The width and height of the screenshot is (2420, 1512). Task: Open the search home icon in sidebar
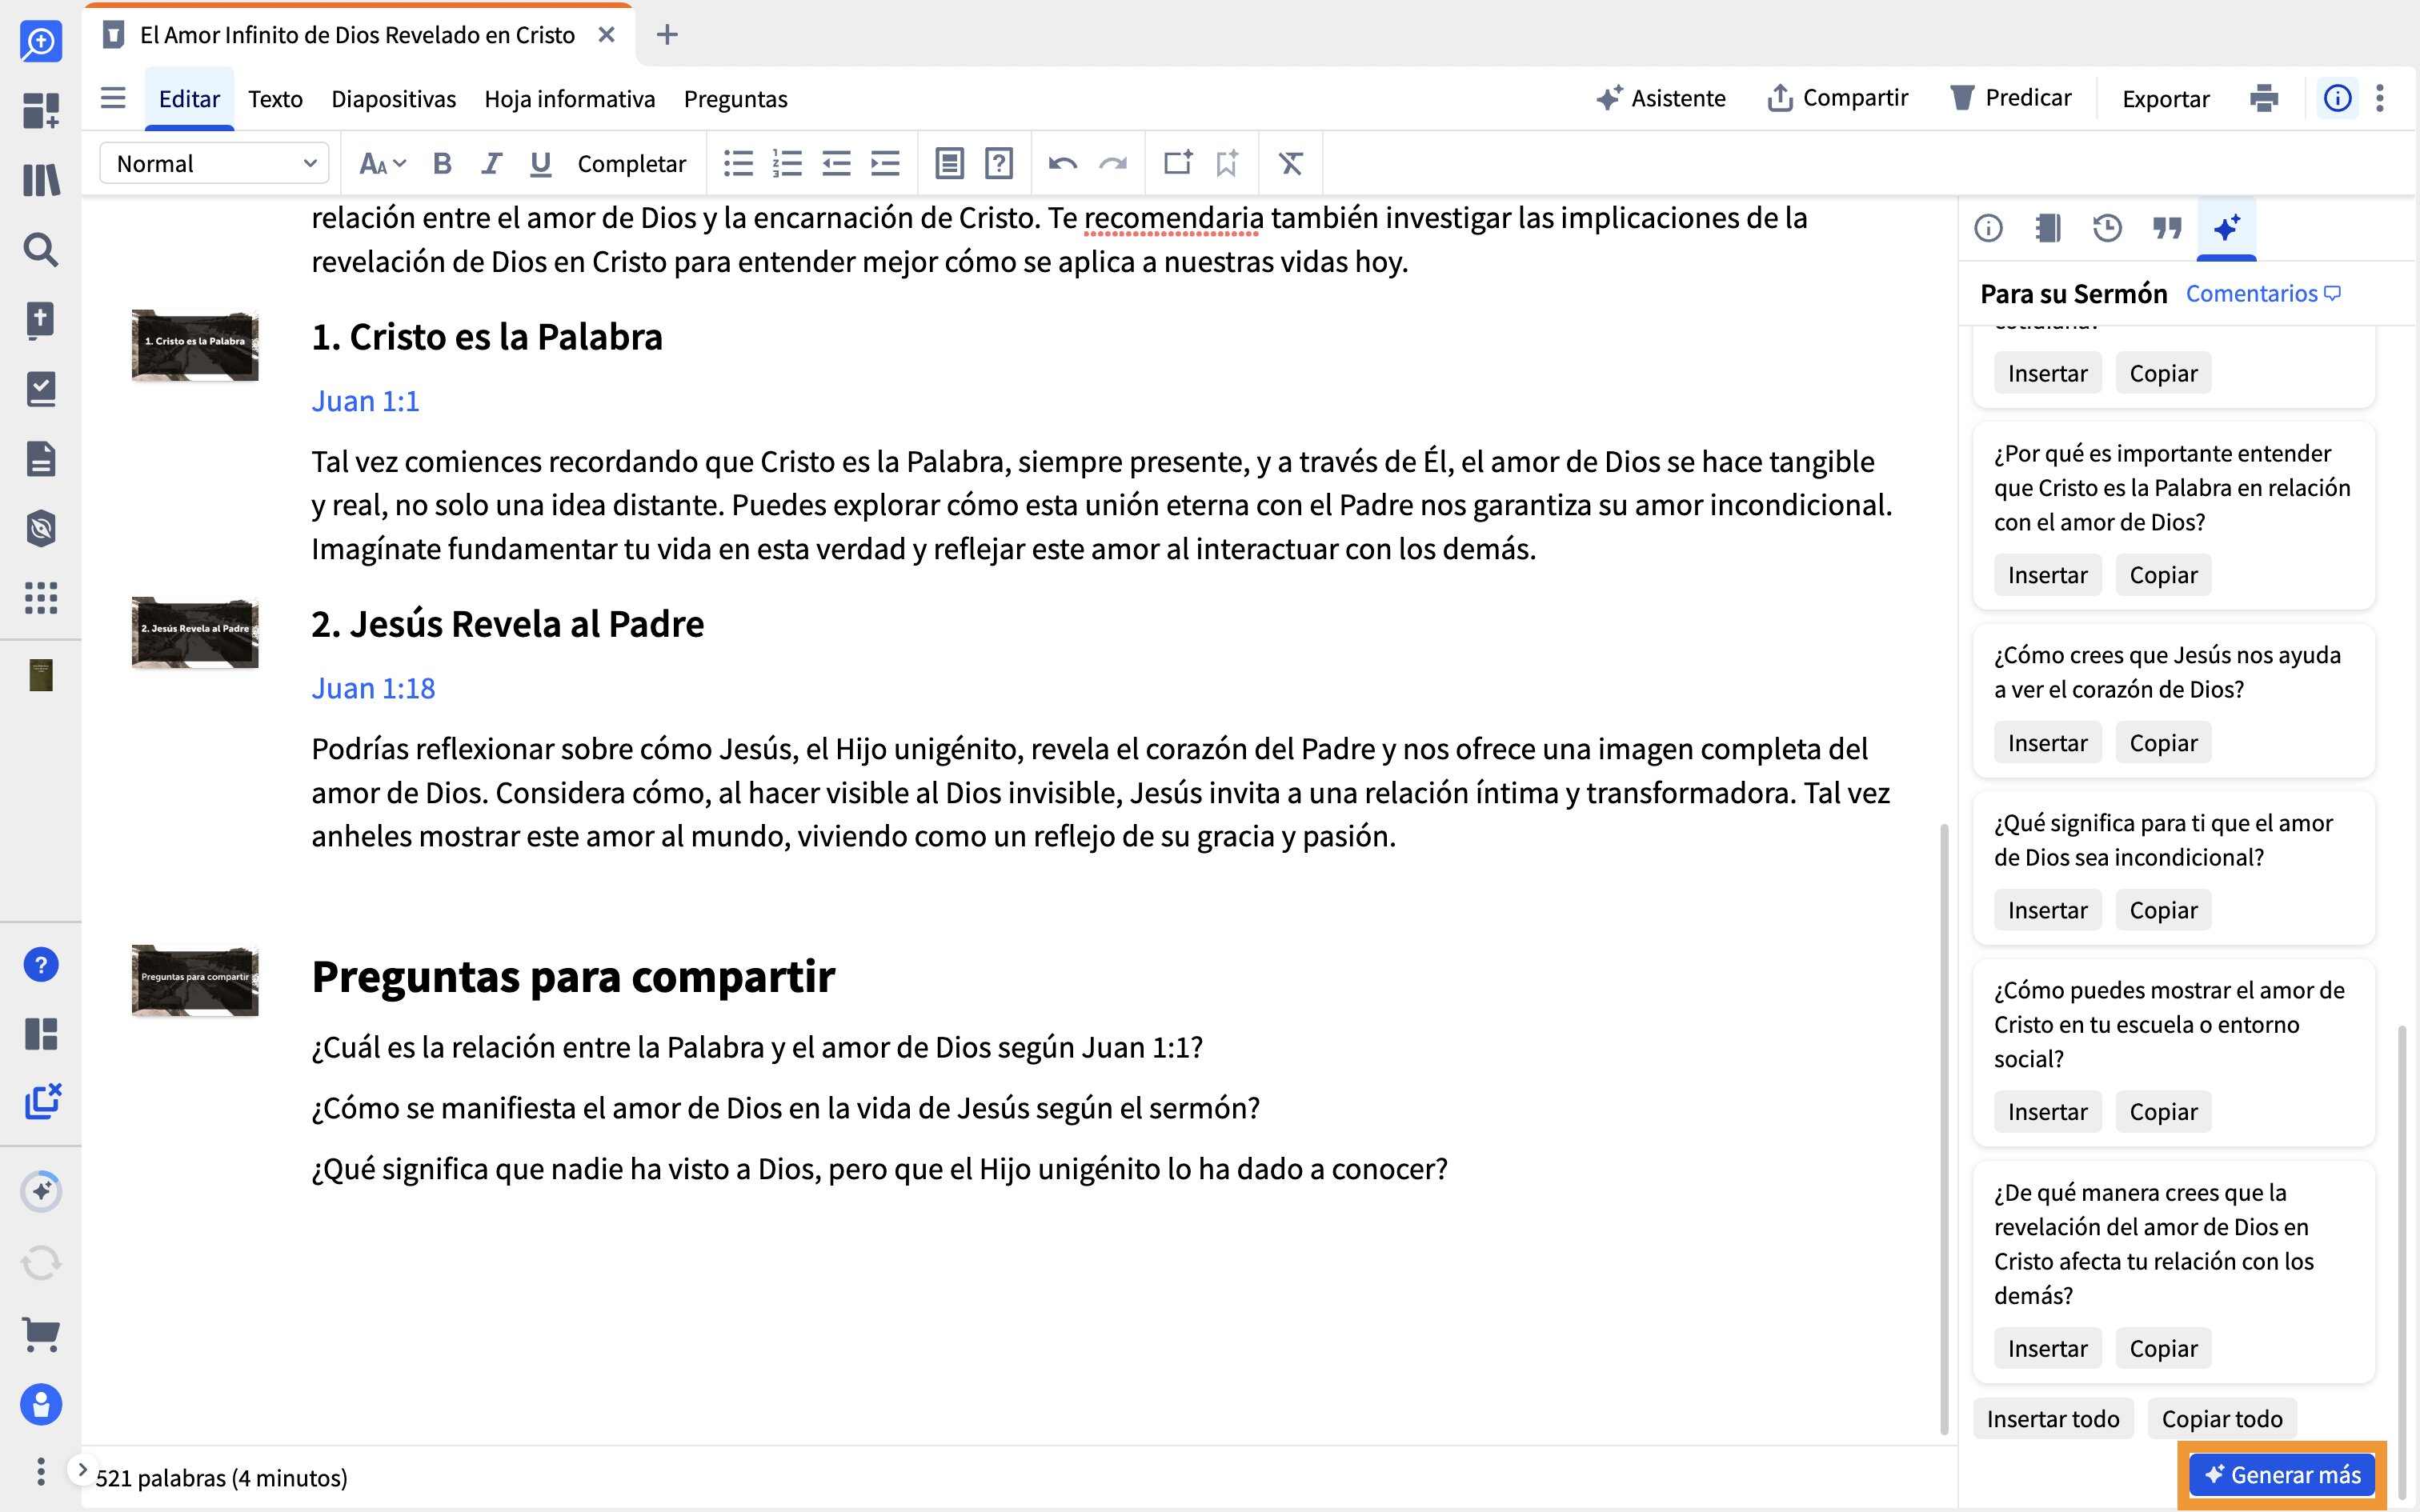pyautogui.click(x=41, y=41)
